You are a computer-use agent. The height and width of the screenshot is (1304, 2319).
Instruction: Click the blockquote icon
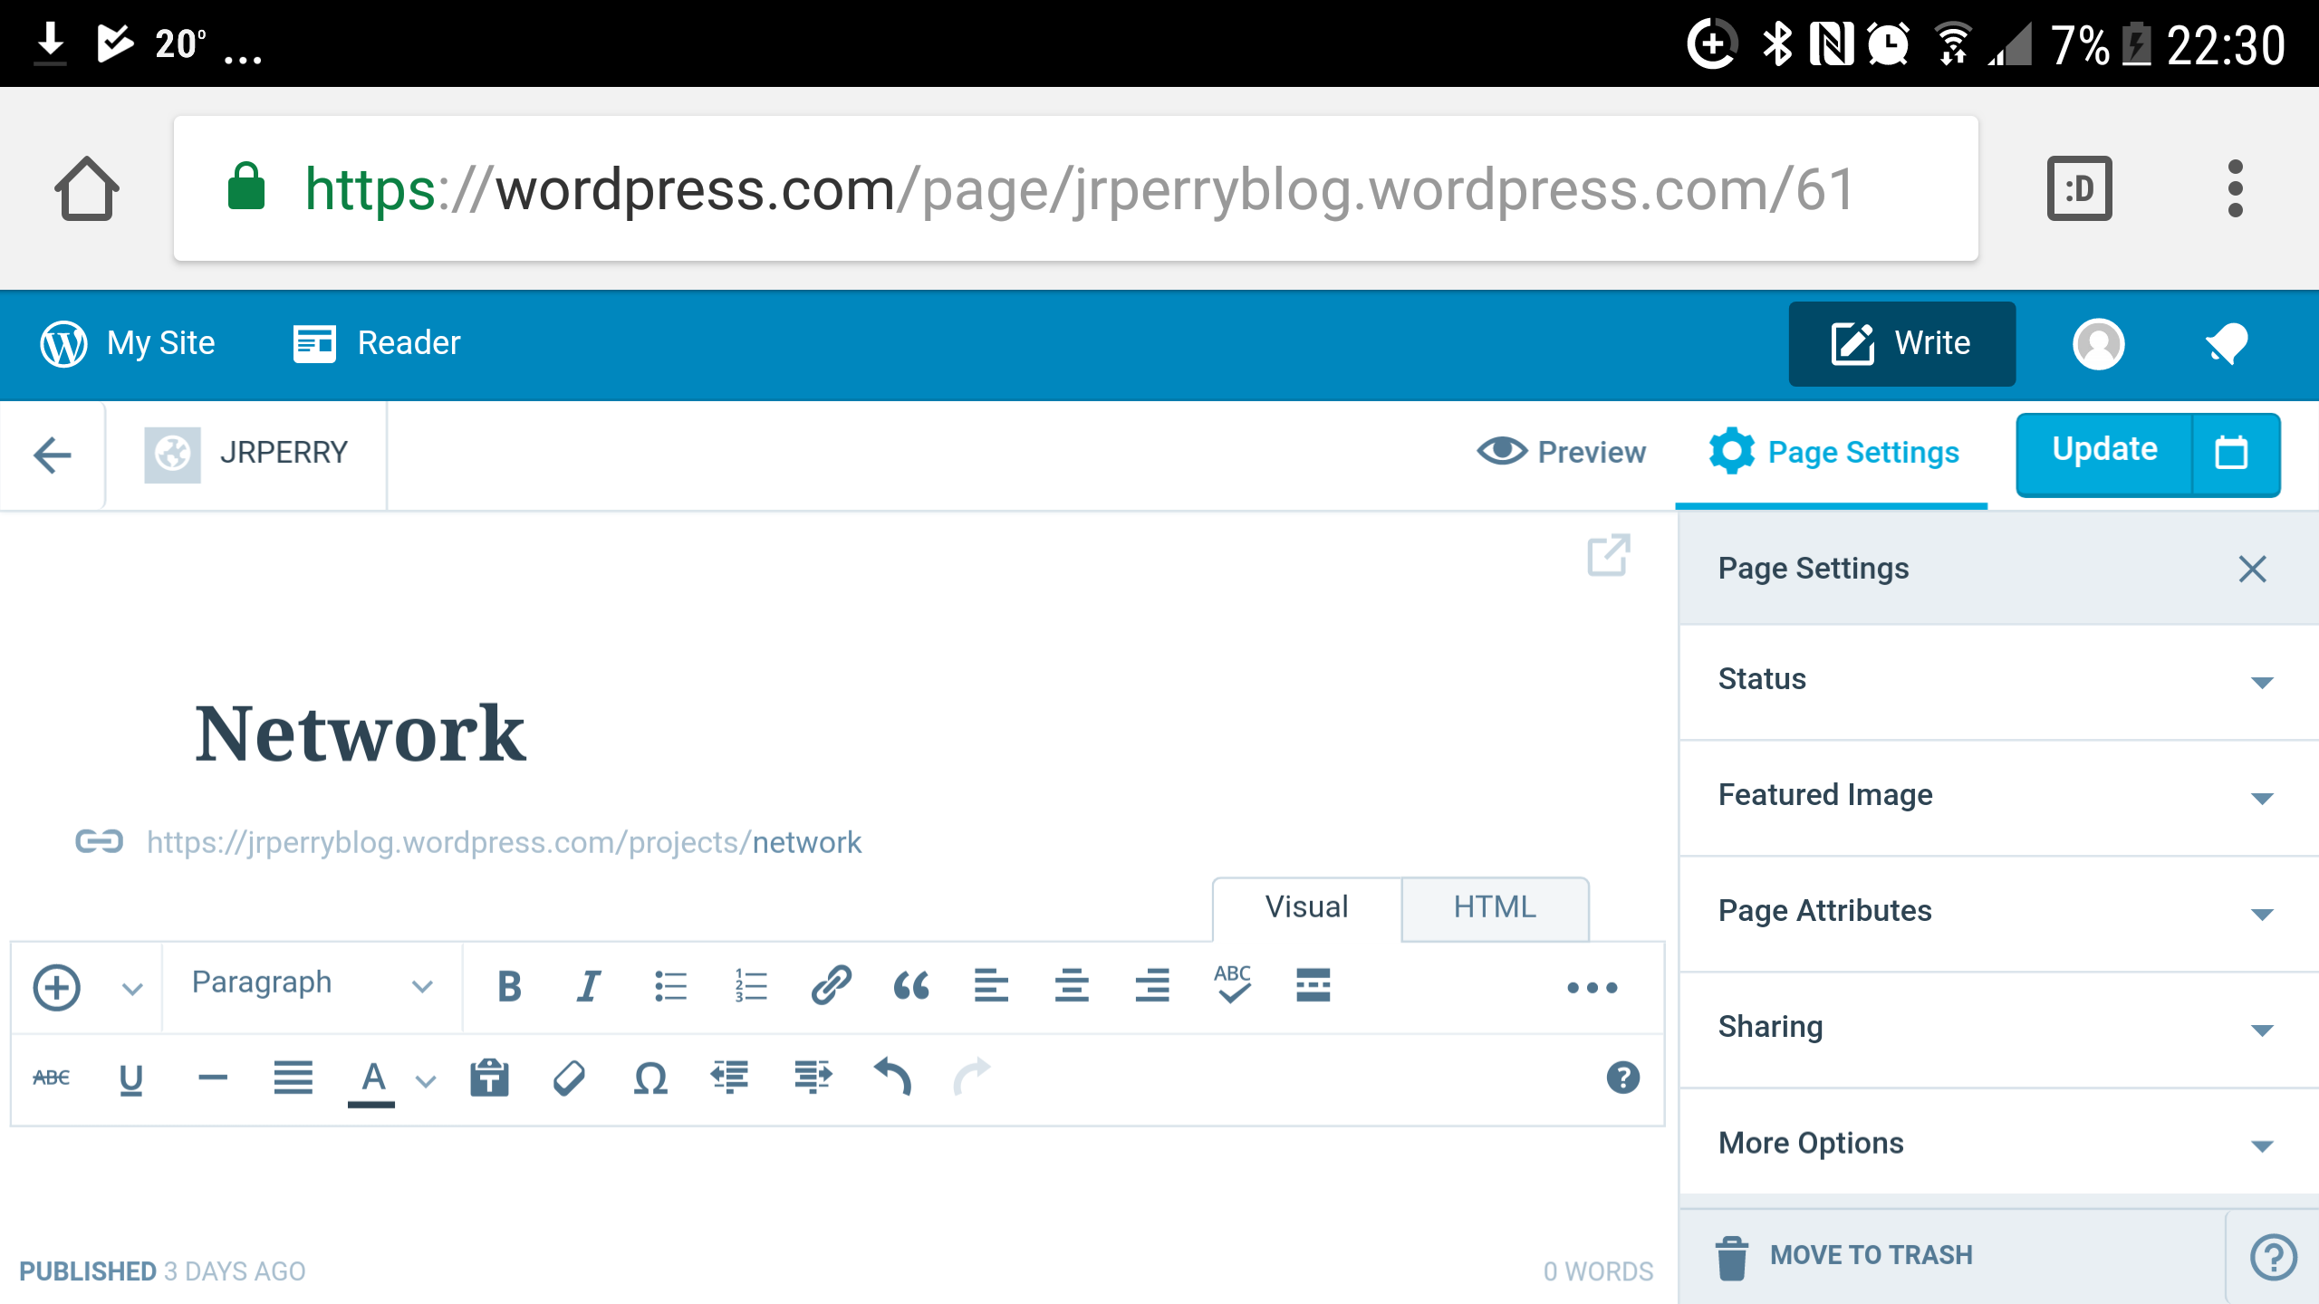tap(911, 986)
